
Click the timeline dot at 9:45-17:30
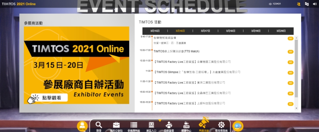click(152, 36)
